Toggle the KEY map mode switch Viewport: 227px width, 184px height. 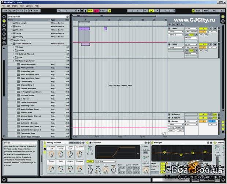click(198, 11)
